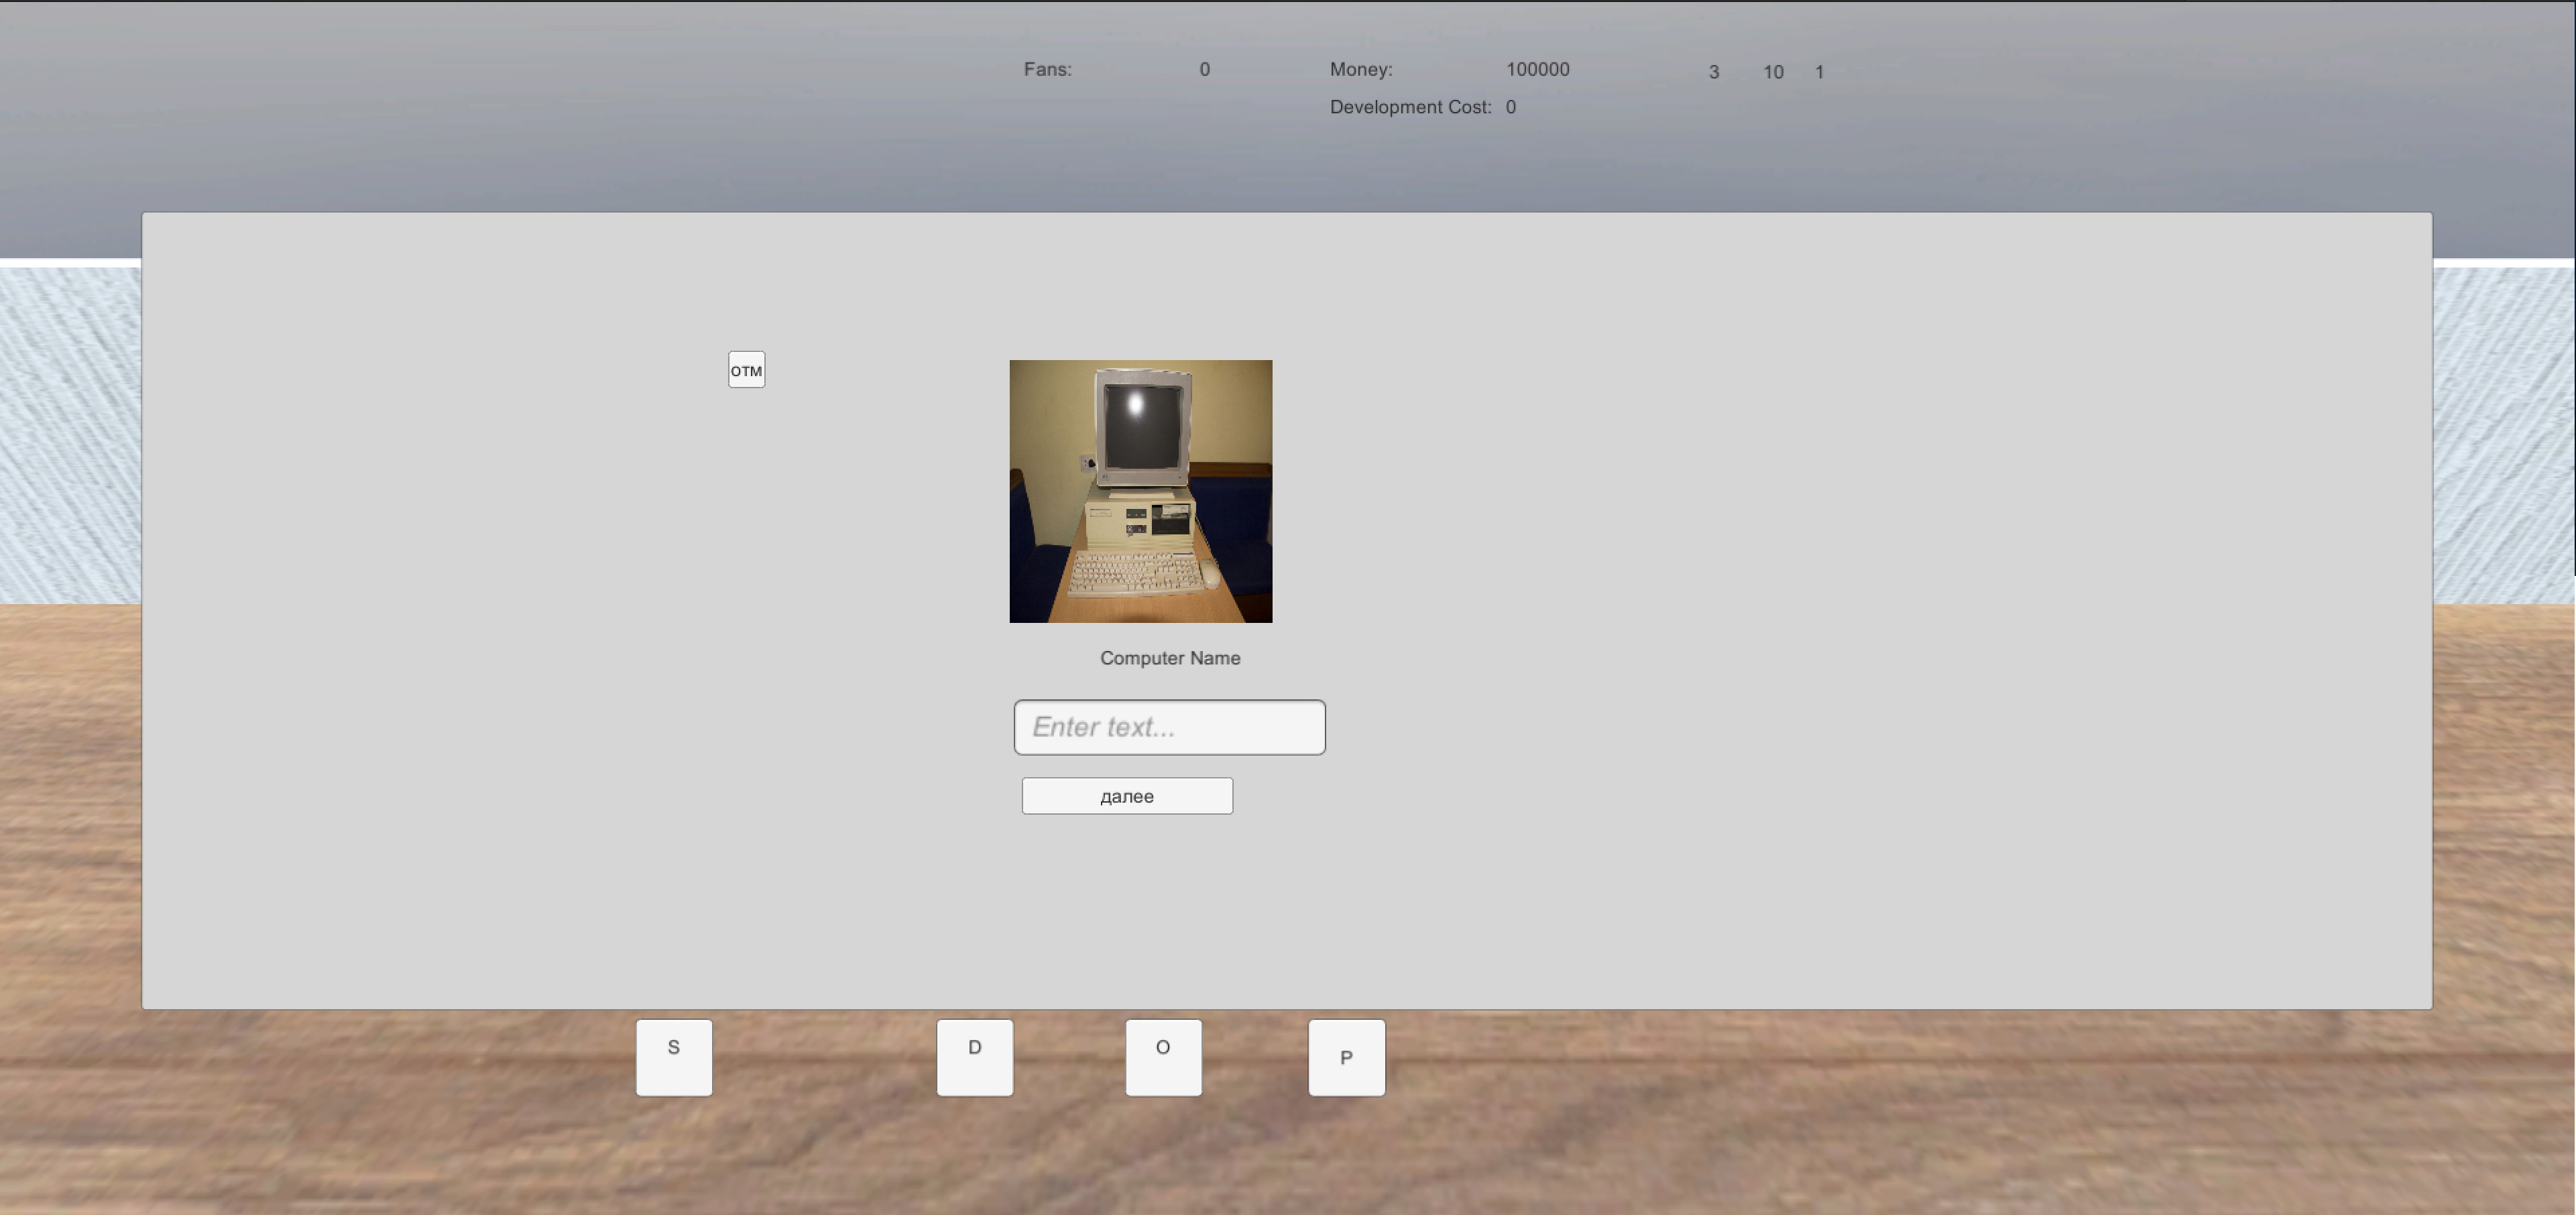The image size is (2576, 1215).
Task: Select the P option button
Action: click(1346, 1057)
